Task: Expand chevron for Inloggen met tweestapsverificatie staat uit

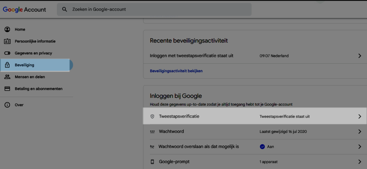Action: pos(360,56)
